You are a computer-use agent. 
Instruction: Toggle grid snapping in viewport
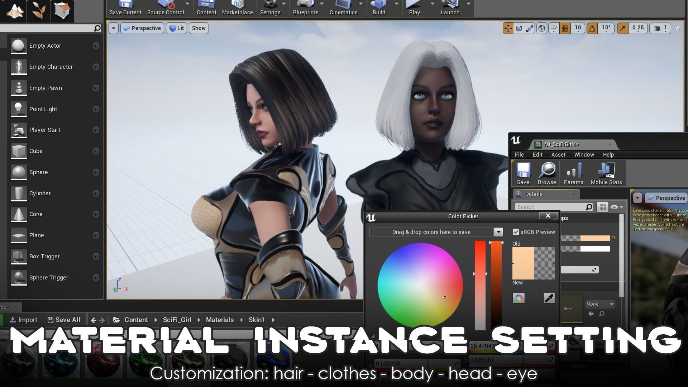pyautogui.click(x=565, y=28)
